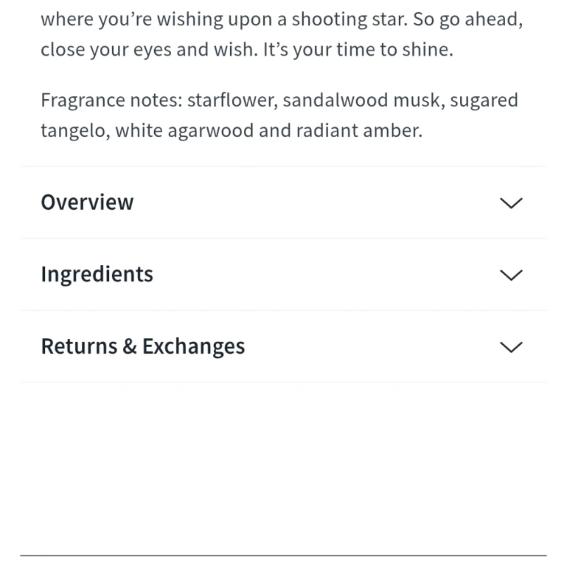Screen dimensions: 567x567
Task: Tap the horizontal divider line at bottom
Action: (x=283, y=555)
